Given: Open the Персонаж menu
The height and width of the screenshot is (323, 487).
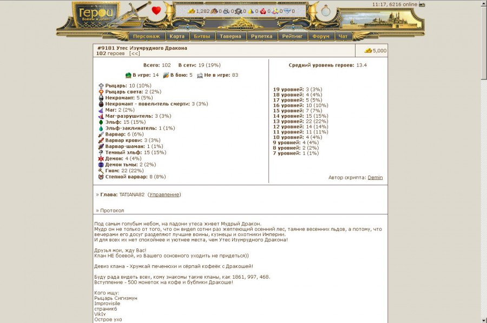Looking at the screenshot, I should tap(146, 37).
